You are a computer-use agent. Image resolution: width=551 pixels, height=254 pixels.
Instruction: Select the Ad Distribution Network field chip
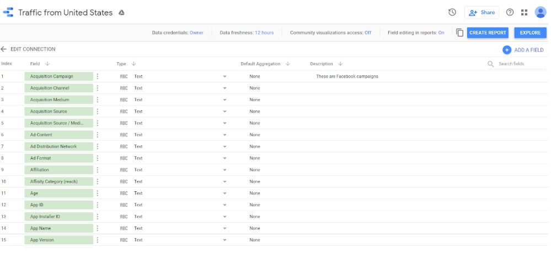[58, 146]
